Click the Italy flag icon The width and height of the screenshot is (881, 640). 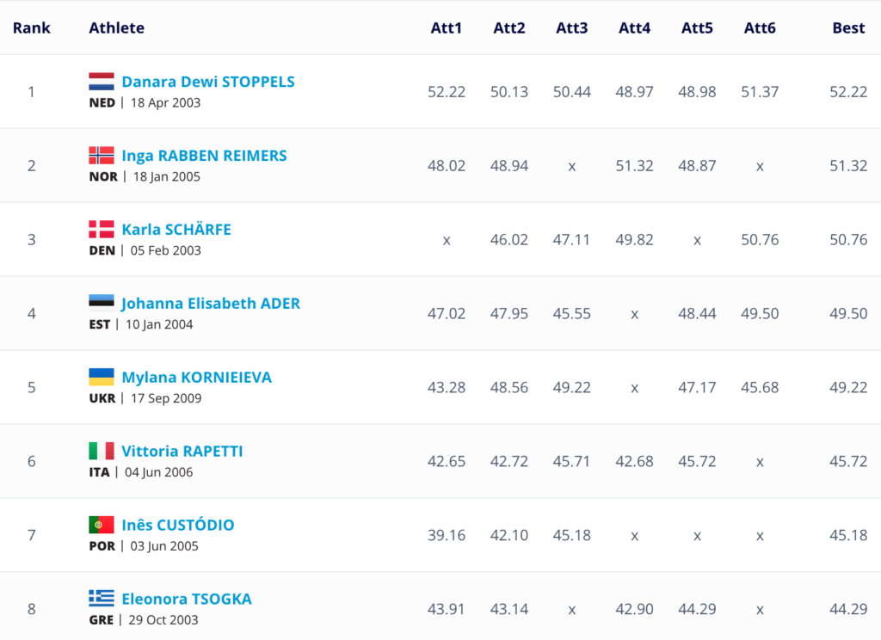(102, 452)
